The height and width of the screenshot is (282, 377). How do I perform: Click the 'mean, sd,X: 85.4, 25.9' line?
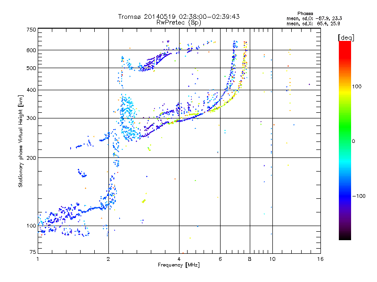click(313, 24)
